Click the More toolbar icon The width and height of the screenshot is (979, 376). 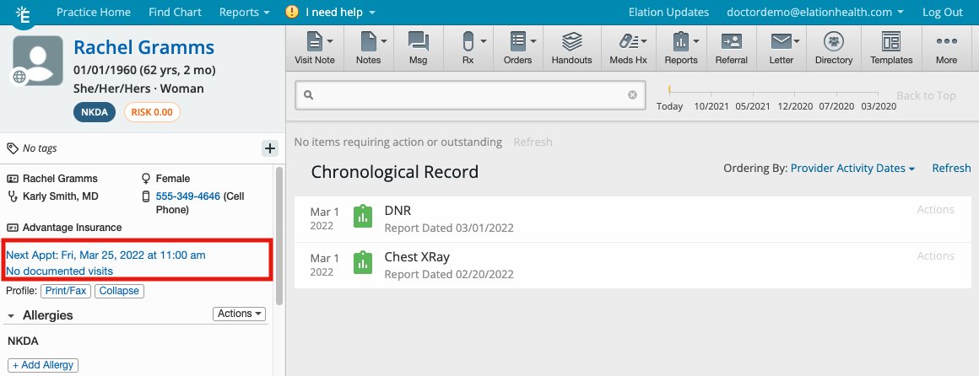tap(946, 48)
